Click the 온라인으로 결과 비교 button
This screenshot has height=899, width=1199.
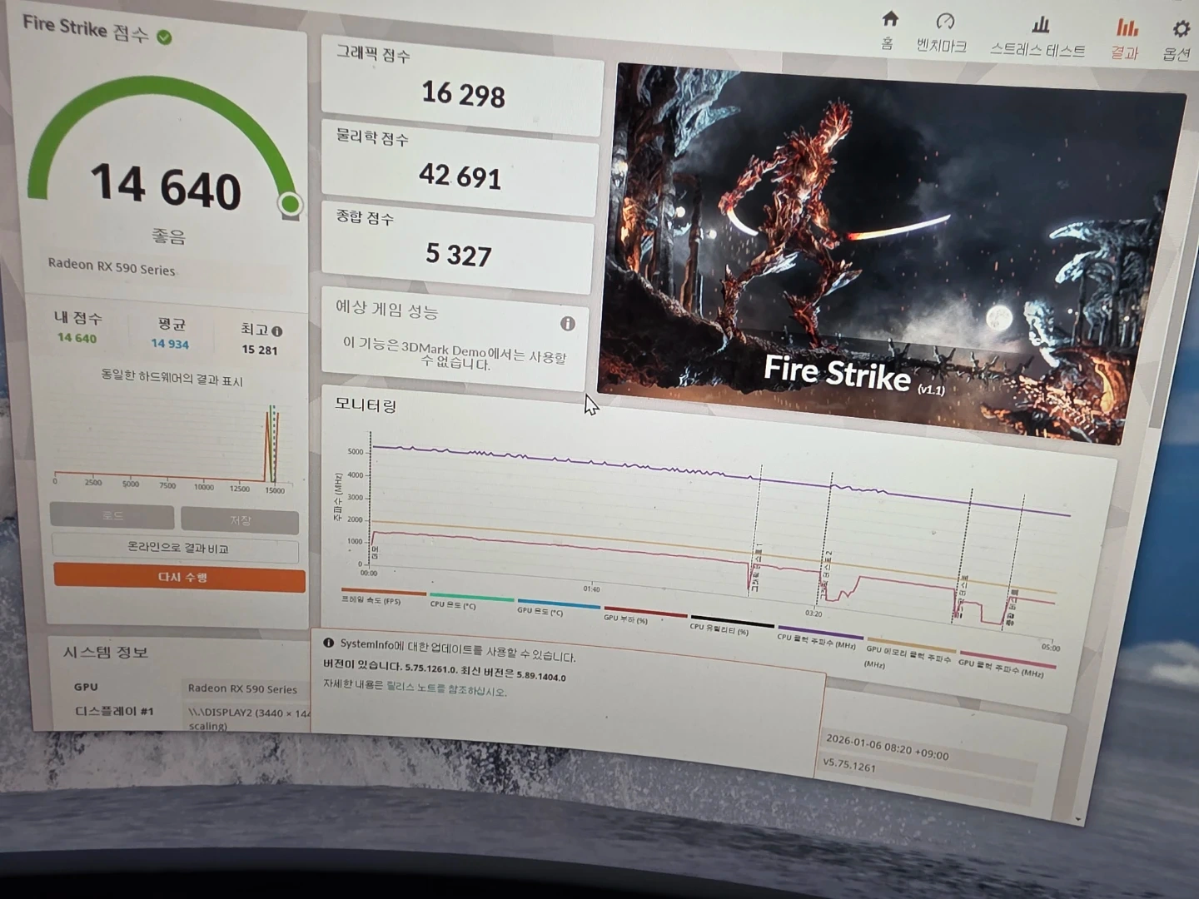pyautogui.click(x=177, y=549)
